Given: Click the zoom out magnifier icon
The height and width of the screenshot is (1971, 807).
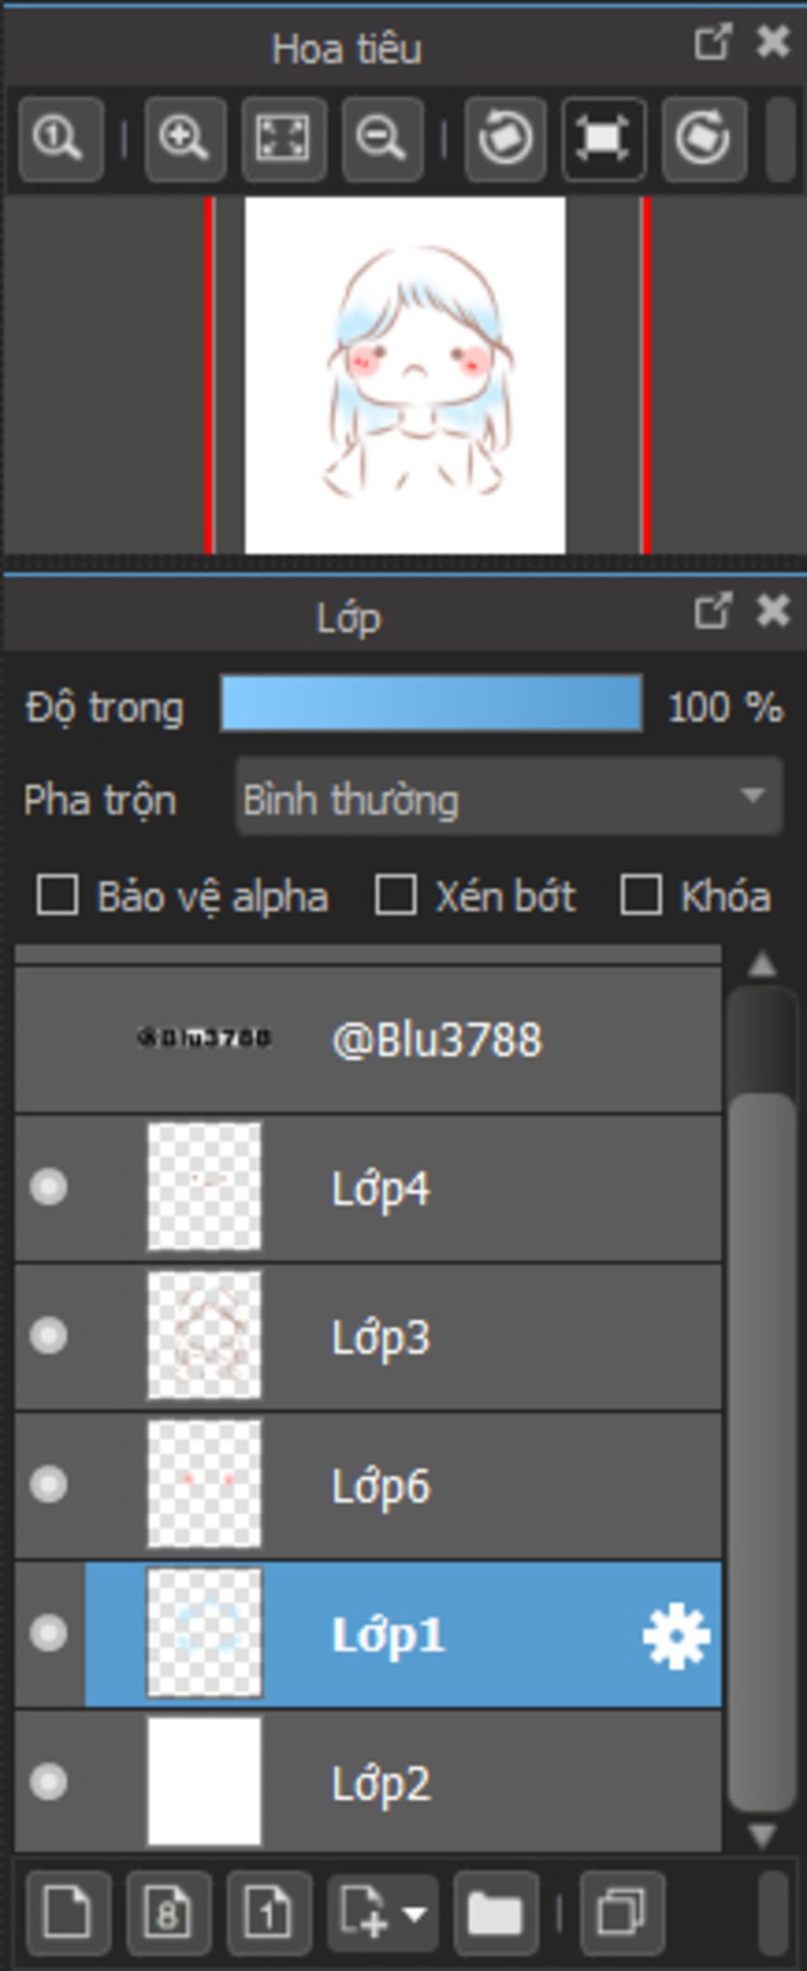Looking at the screenshot, I should click(382, 139).
